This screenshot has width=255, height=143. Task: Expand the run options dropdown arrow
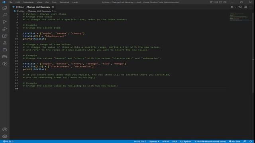235,7
